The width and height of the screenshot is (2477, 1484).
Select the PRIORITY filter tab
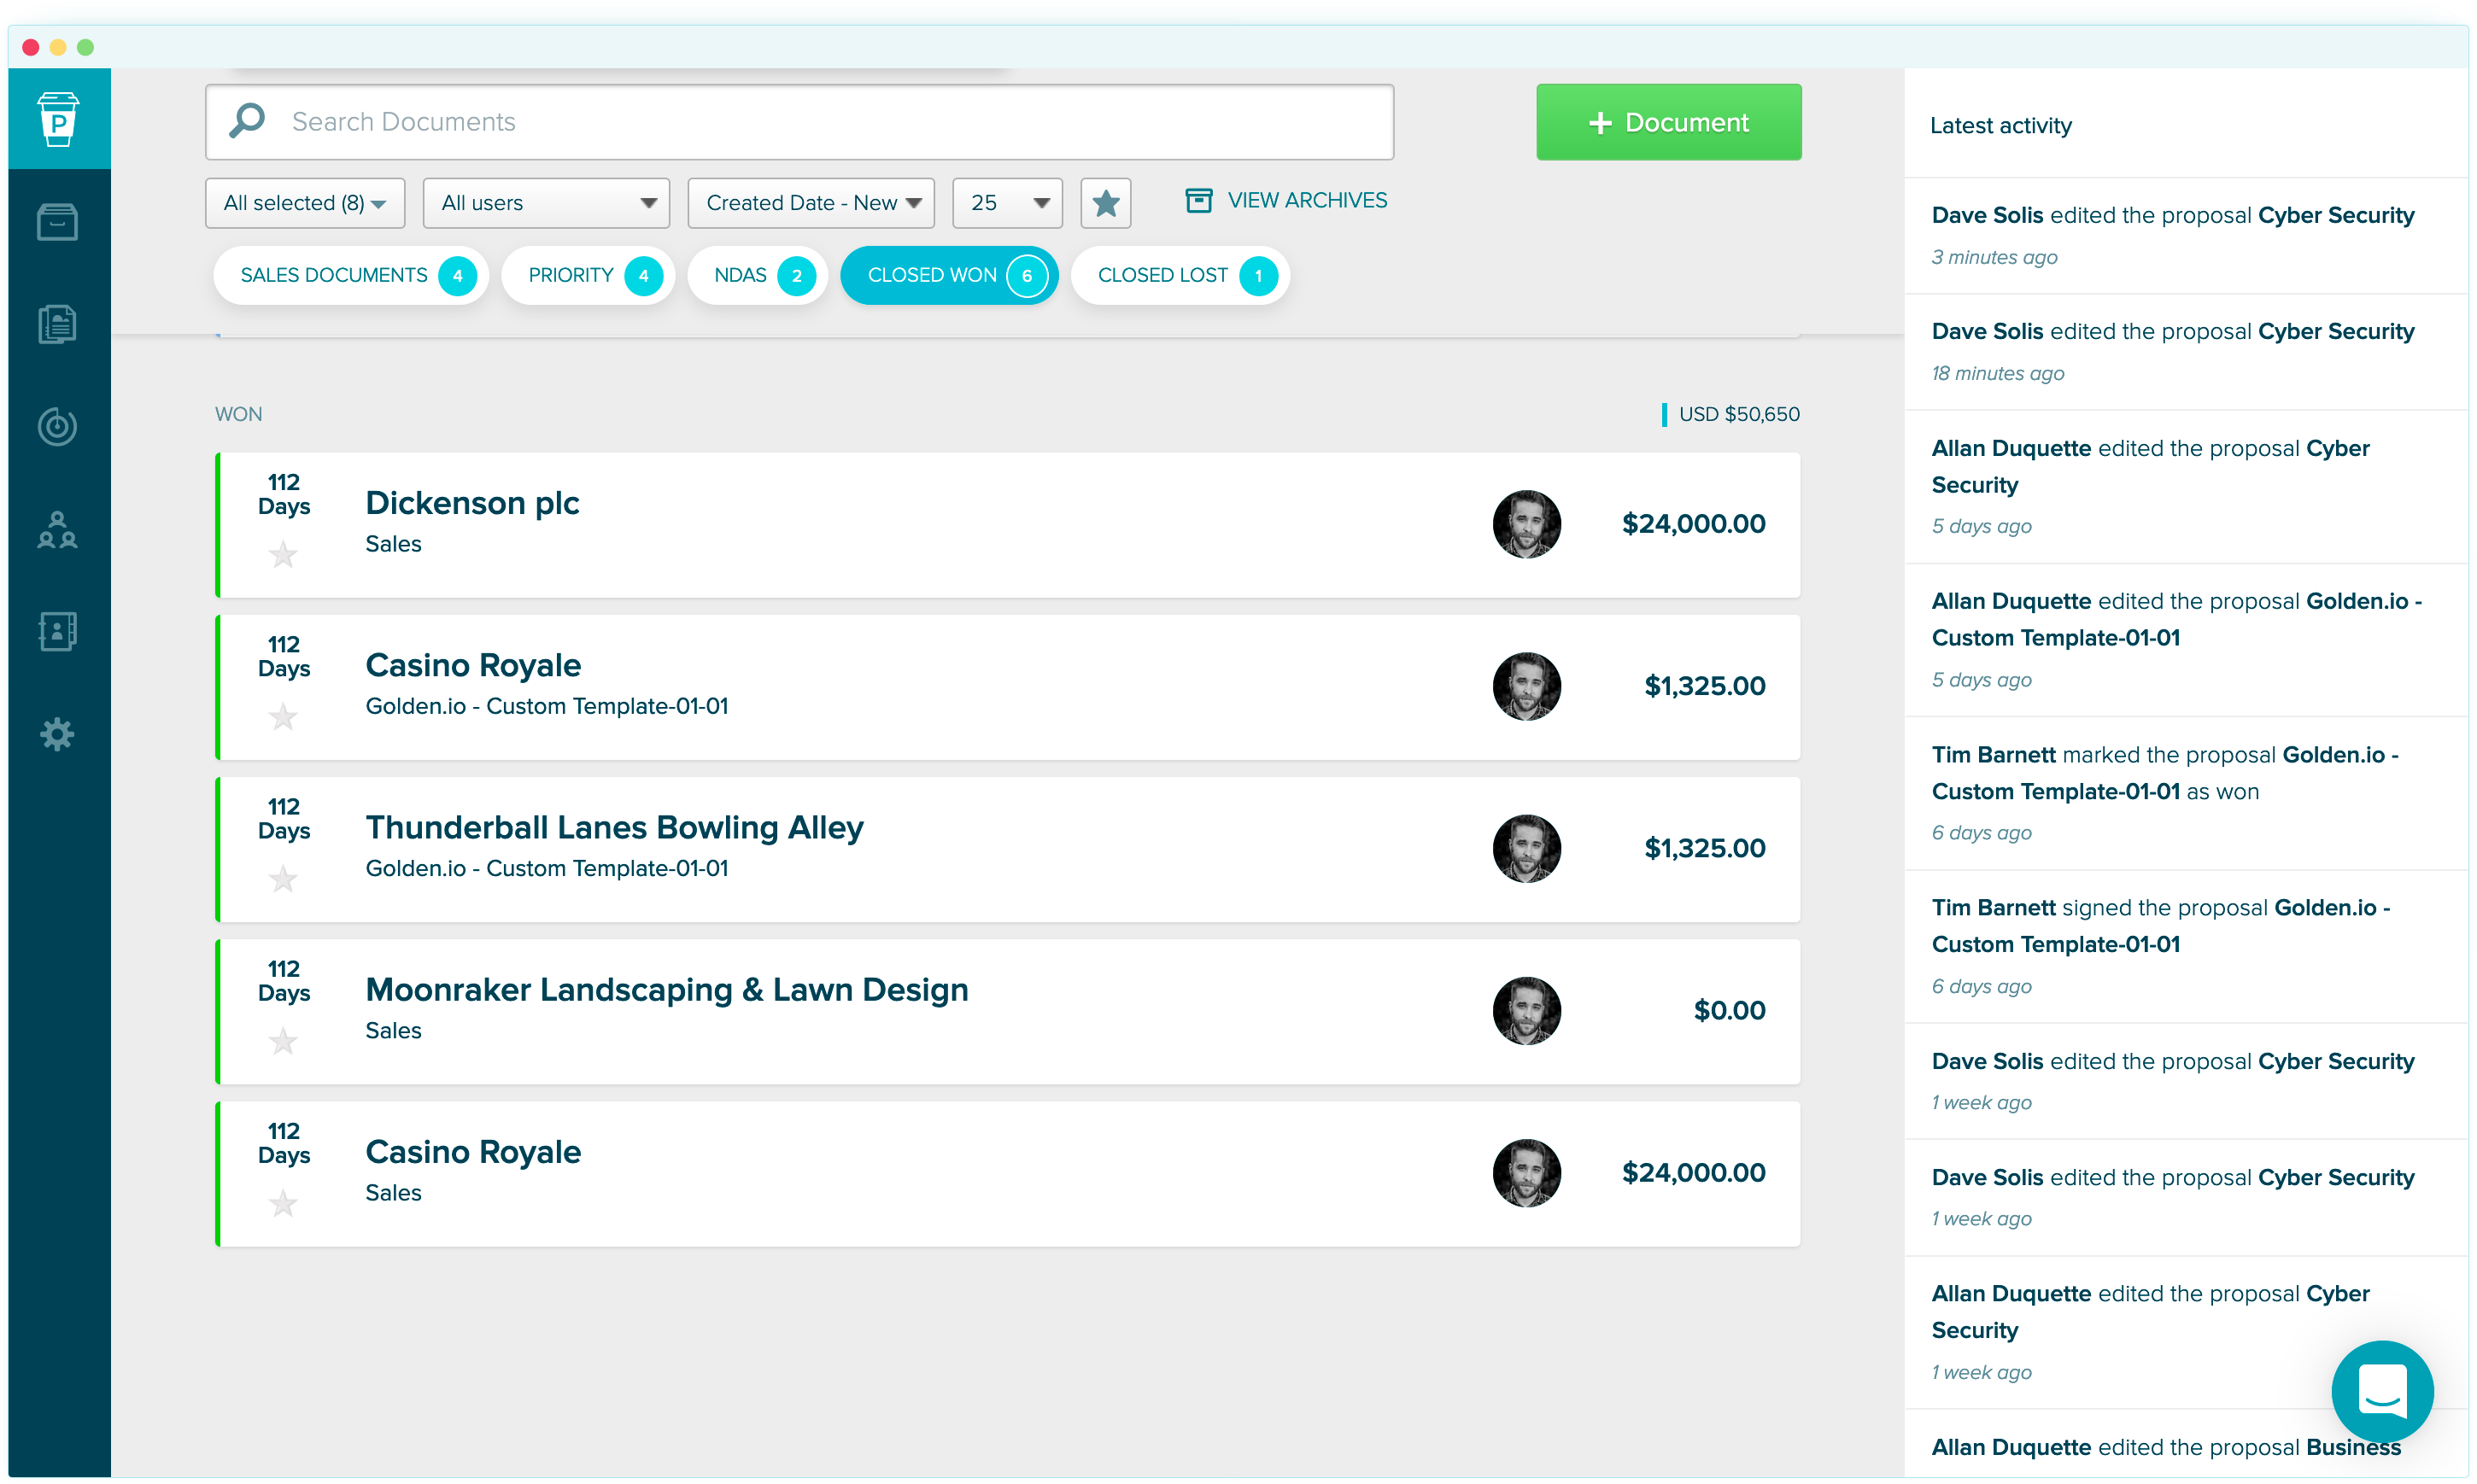tap(587, 275)
